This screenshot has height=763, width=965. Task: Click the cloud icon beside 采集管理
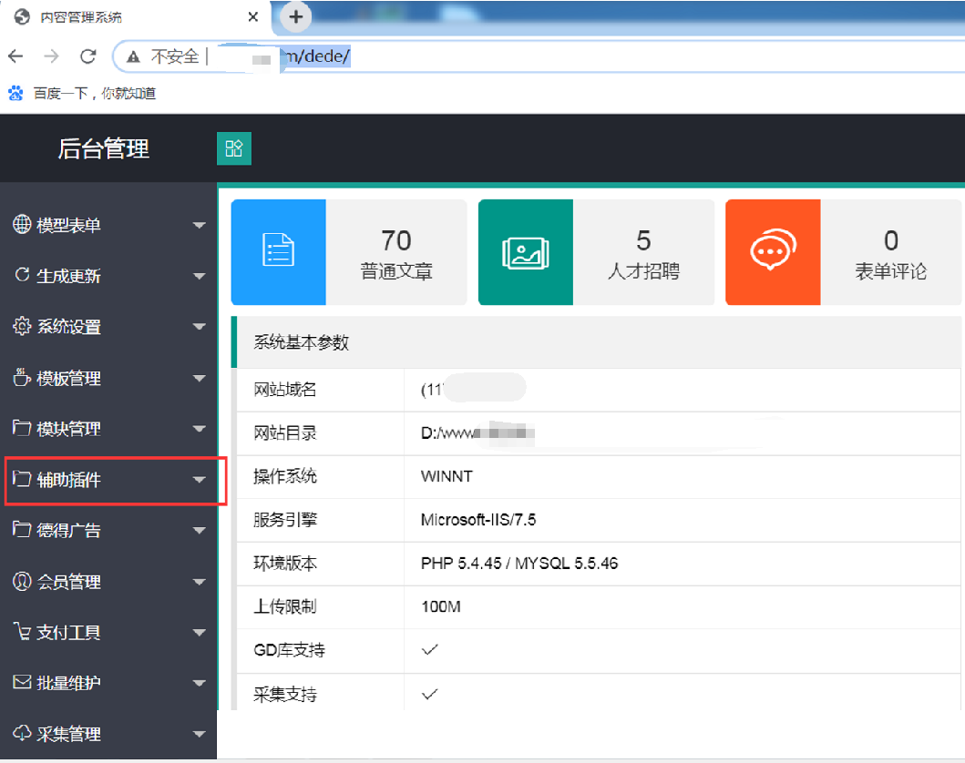[x=22, y=733]
